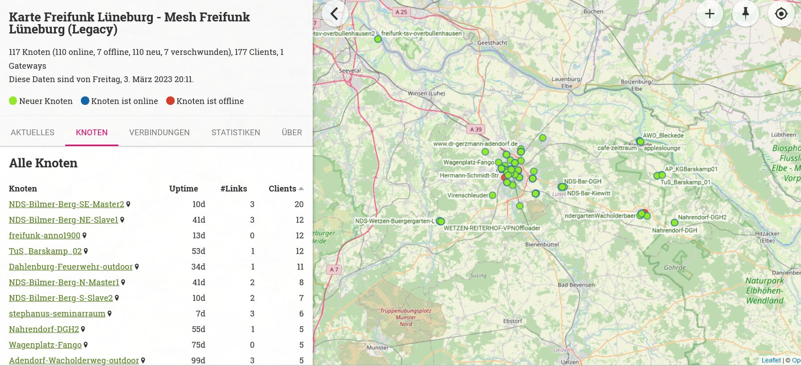The width and height of the screenshot is (801, 366).
Task: Select the Nahrendorf-DGH node marker on map
Action: pyautogui.click(x=674, y=222)
